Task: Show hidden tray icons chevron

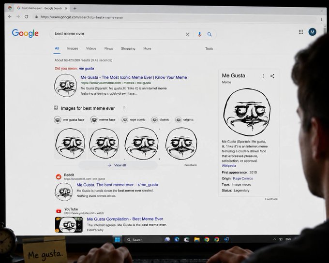Action: pyautogui.click(x=275, y=239)
